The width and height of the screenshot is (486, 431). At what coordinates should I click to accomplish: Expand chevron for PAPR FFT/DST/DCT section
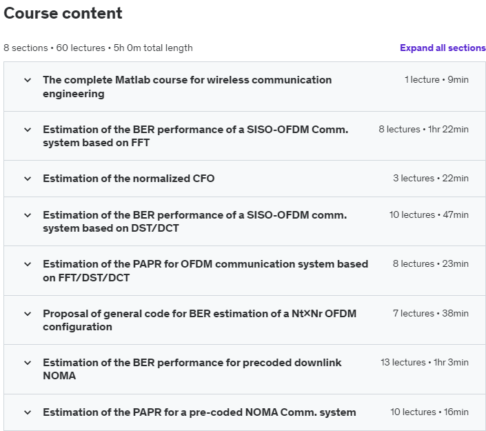click(x=28, y=264)
